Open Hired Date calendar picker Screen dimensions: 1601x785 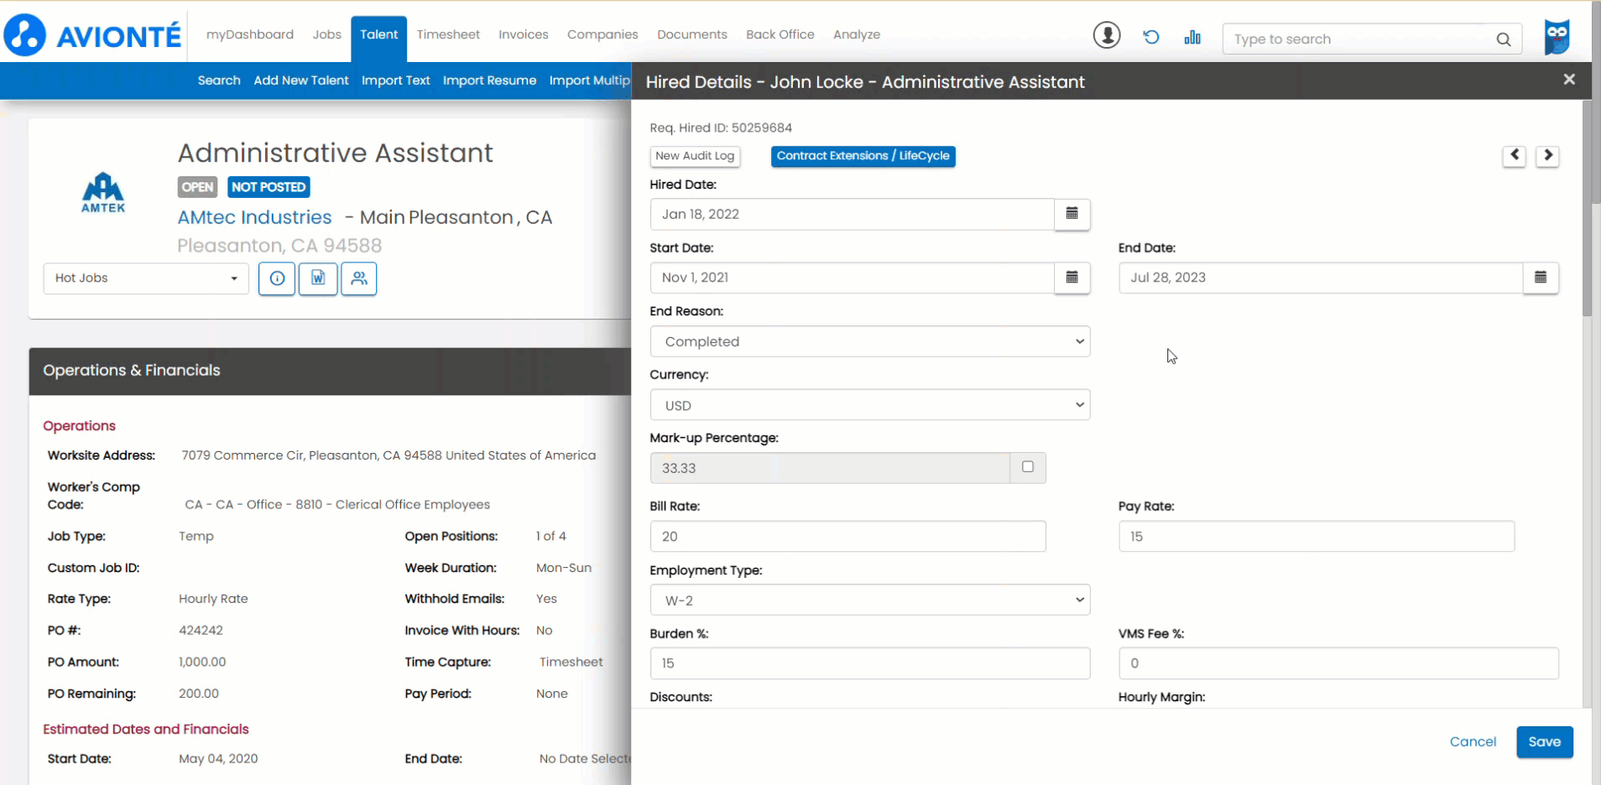1072,214
